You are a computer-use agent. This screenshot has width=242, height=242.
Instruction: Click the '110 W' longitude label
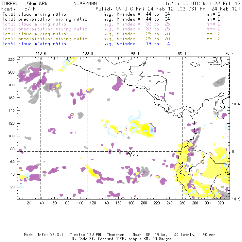click(x=41, y=53)
